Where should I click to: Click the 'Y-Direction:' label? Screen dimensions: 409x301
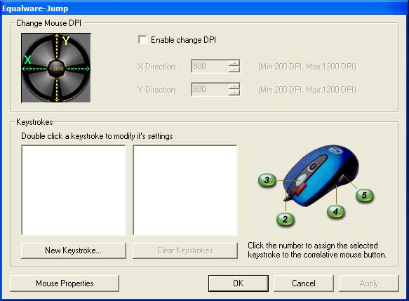pos(157,90)
